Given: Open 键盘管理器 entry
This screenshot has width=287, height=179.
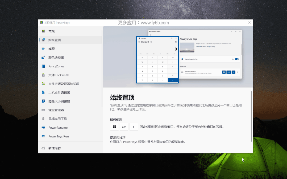Looking at the screenshot, I should (x=70, y=110).
